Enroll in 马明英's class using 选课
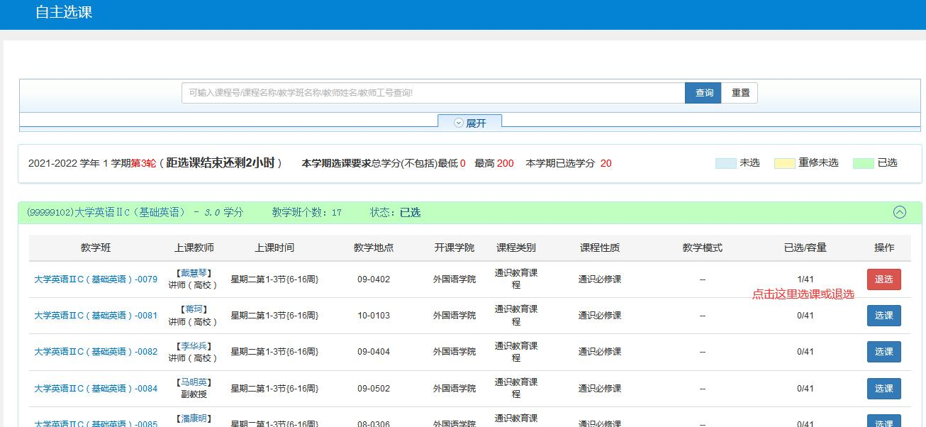The width and height of the screenshot is (926, 427). 883,389
